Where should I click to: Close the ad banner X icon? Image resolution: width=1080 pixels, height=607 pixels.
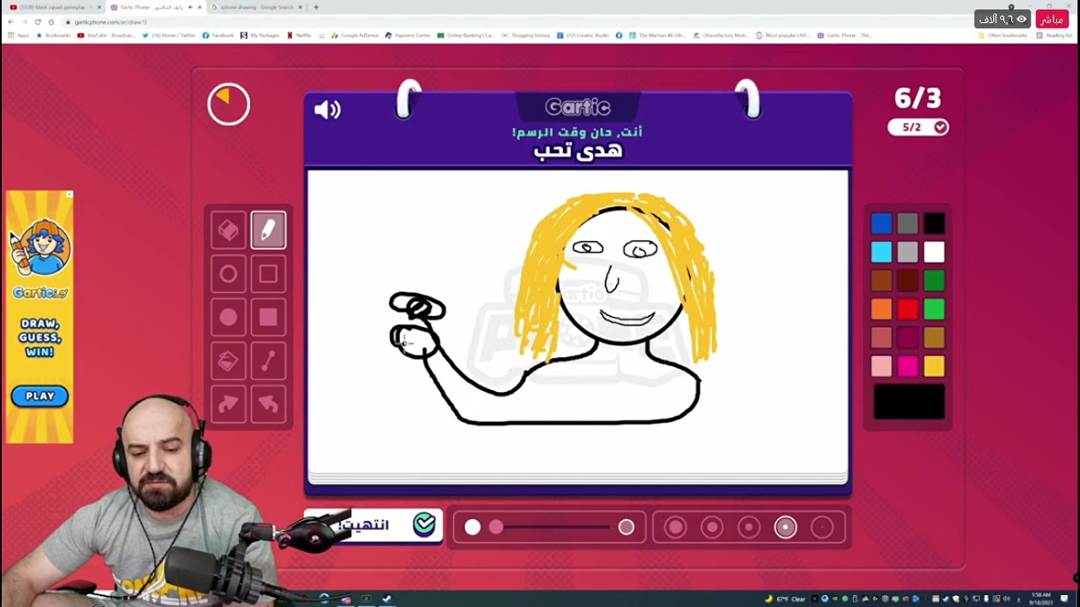pos(69,195)
